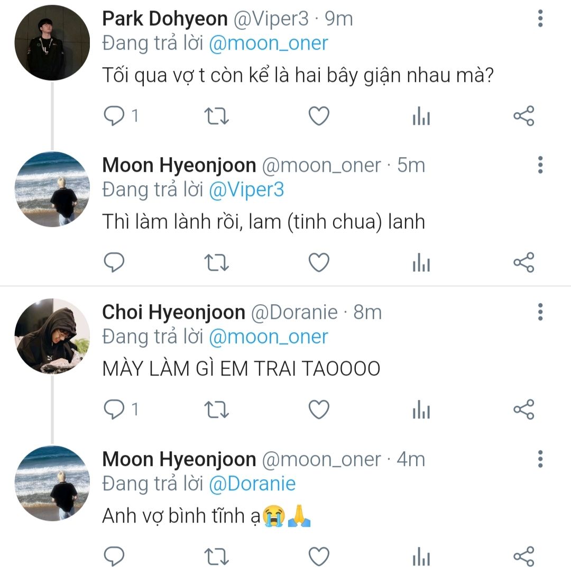This screenshot has width=571, height=575.
Task: Like Choi Hyeonjoon's tweet
Action: (319, 409)
